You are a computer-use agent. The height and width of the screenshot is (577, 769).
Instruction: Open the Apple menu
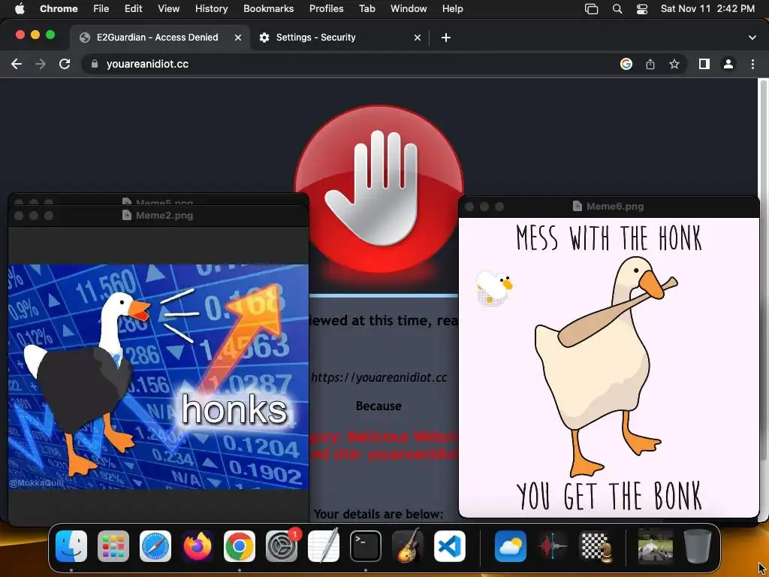[x=20, y=8]
